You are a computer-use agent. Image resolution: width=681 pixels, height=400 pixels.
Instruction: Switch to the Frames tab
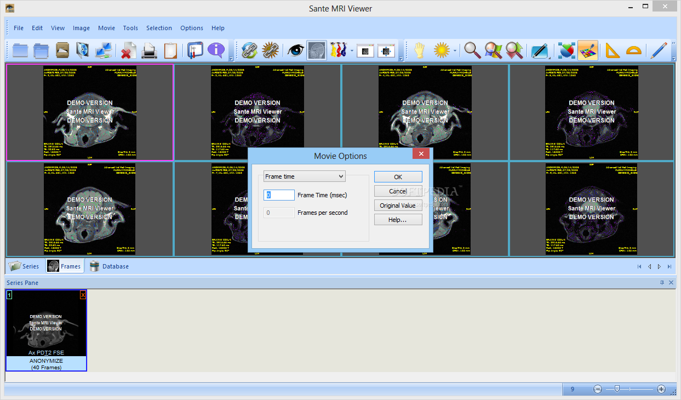click(65, 266)
